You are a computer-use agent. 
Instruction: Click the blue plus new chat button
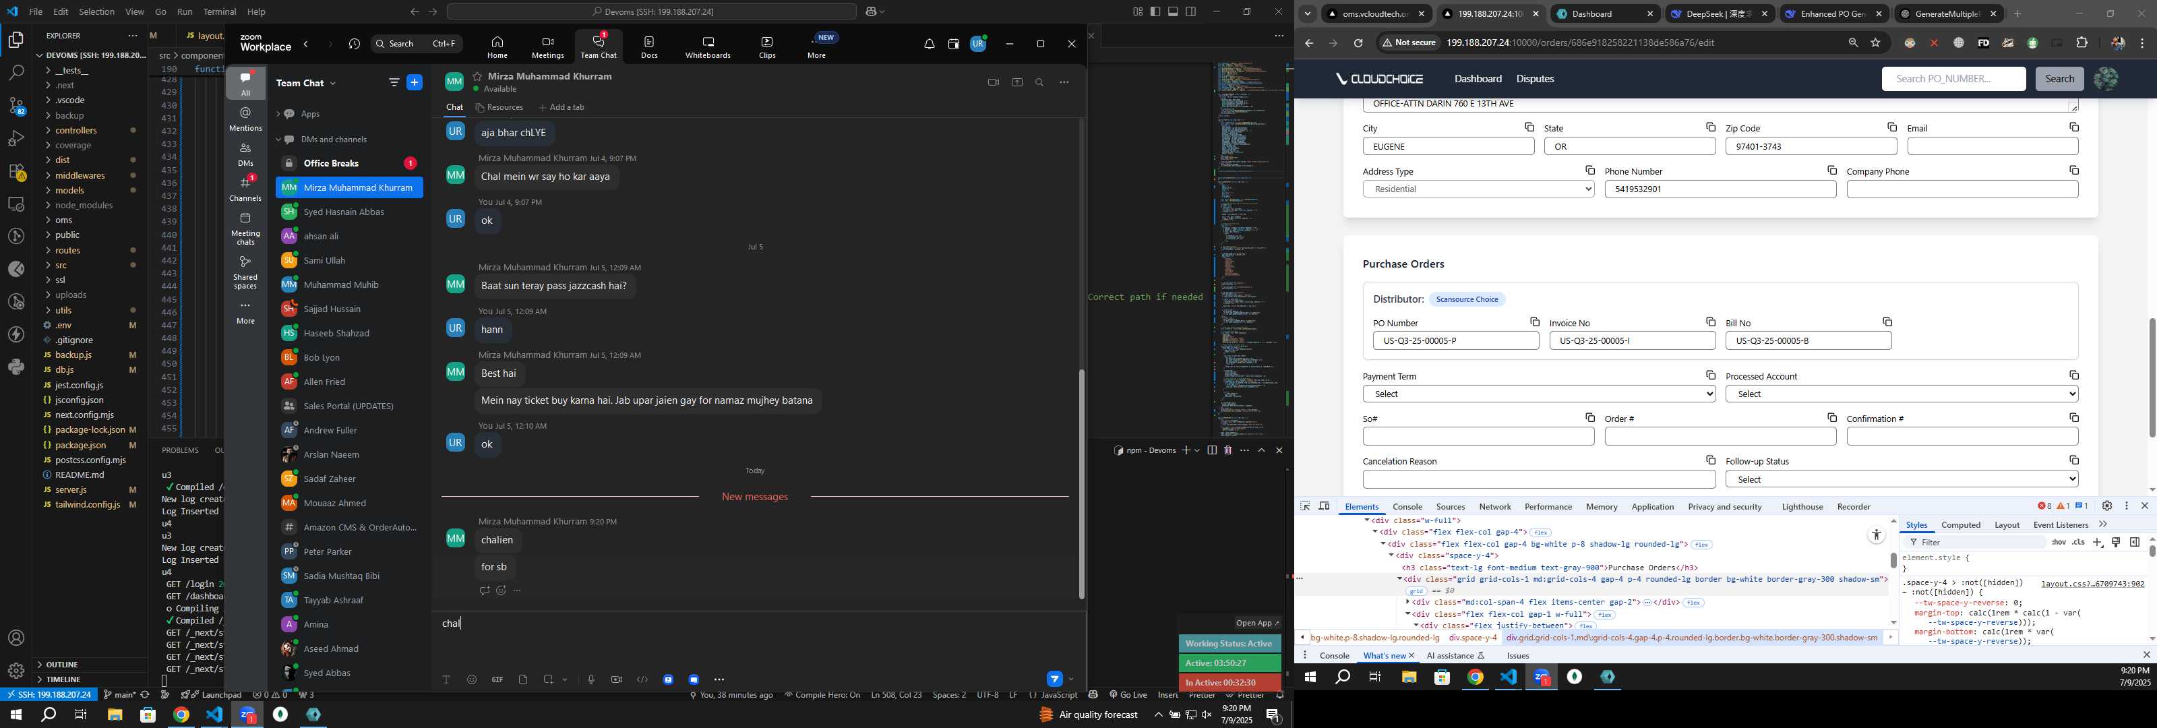[415, 82]
